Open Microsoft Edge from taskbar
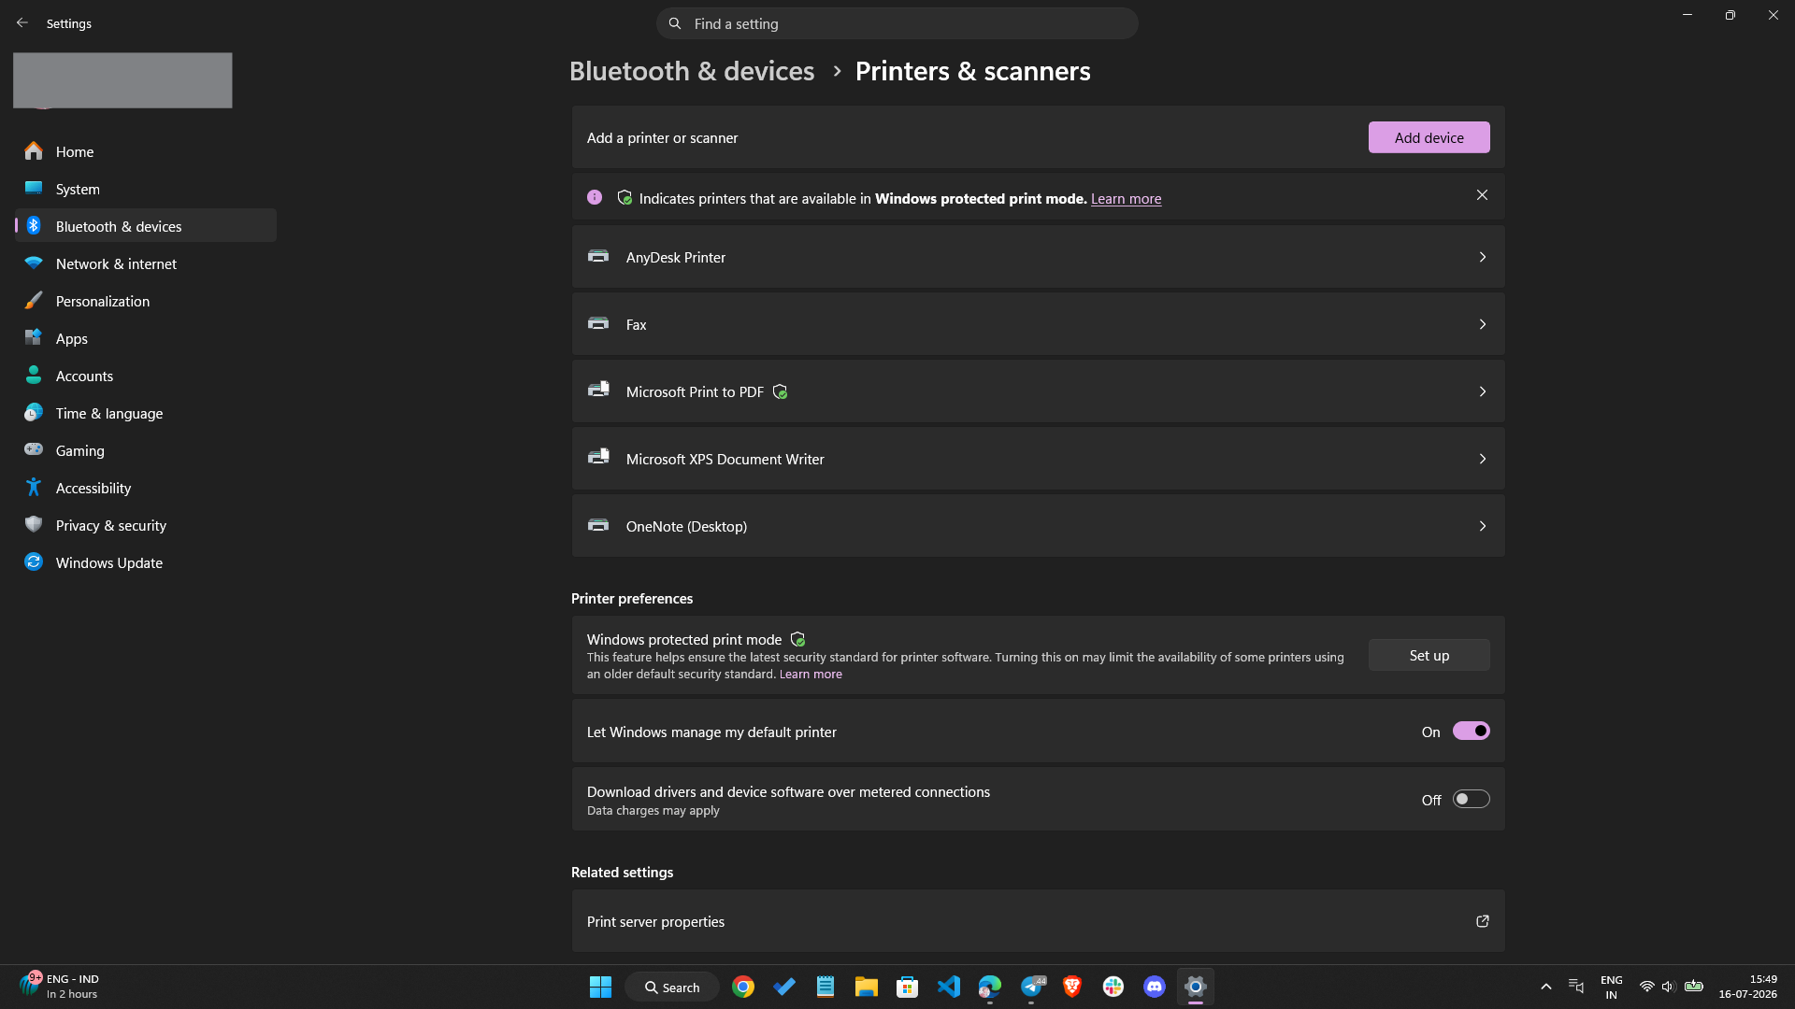Screen dimensions: 1795x1009 tap(990, 987)
